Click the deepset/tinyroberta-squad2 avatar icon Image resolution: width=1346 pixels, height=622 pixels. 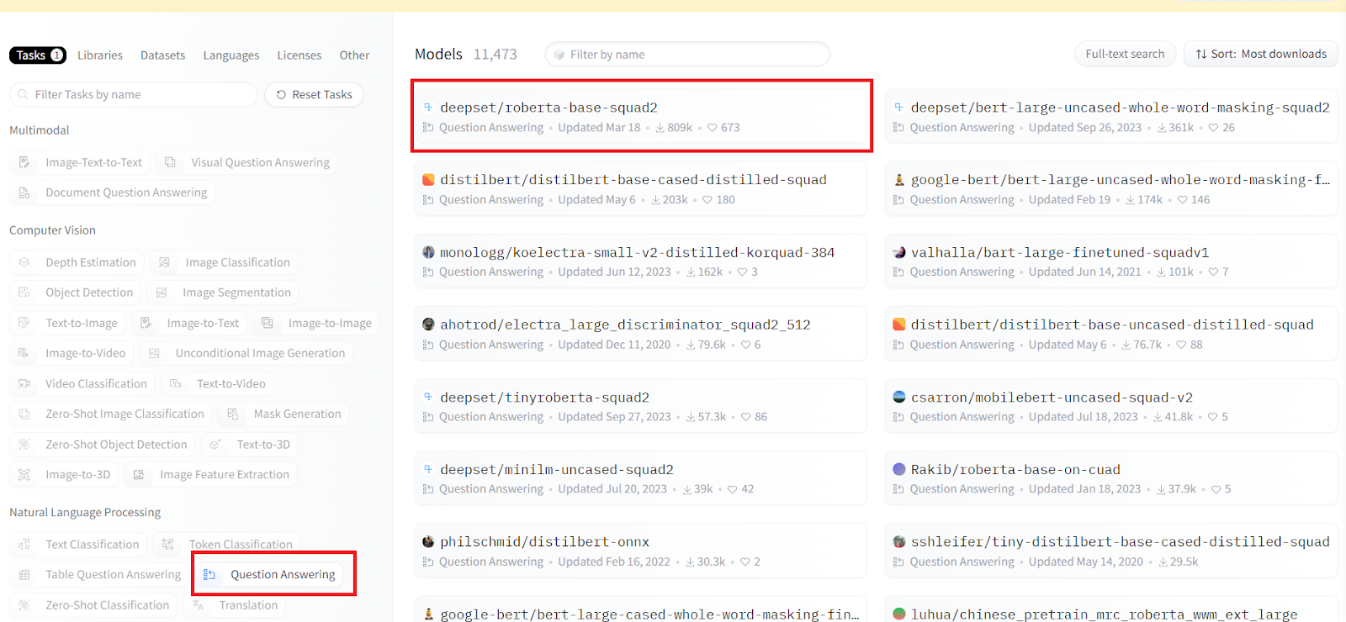(x=428, y=397)
